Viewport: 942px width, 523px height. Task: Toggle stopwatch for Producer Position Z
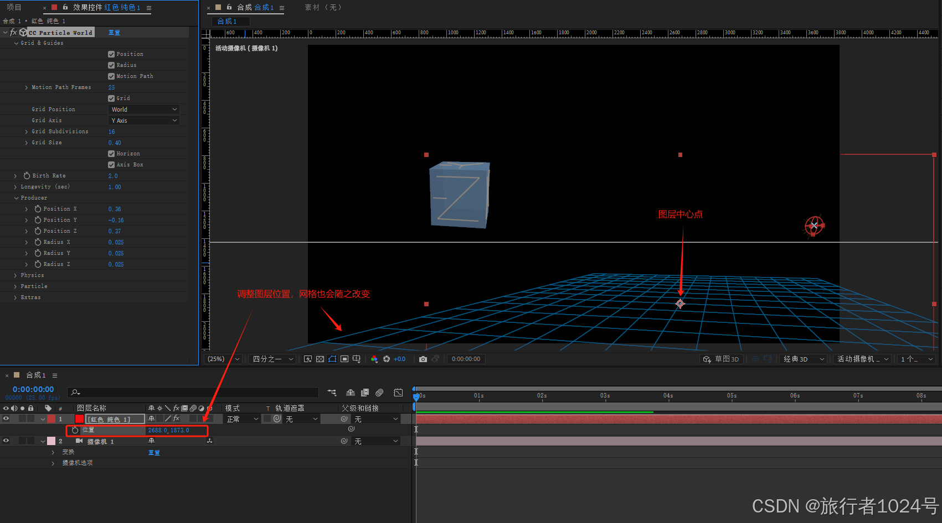38,231
